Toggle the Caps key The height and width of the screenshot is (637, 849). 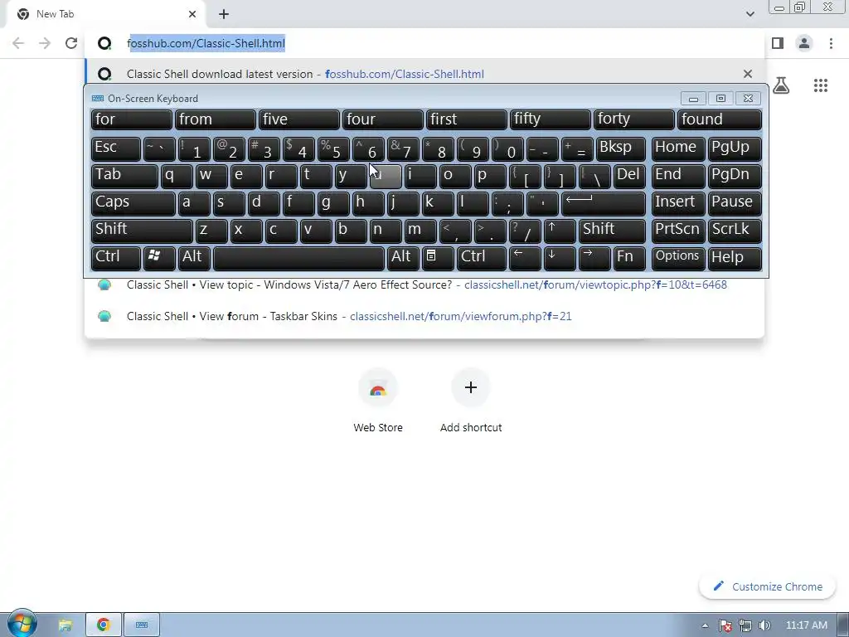[x=133, y=203]
